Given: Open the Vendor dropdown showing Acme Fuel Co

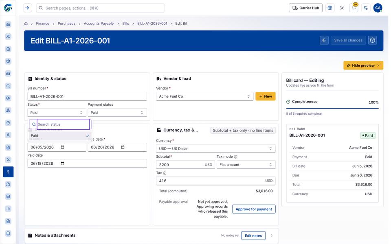Looking at the screenshot, I should click(204, 96).
